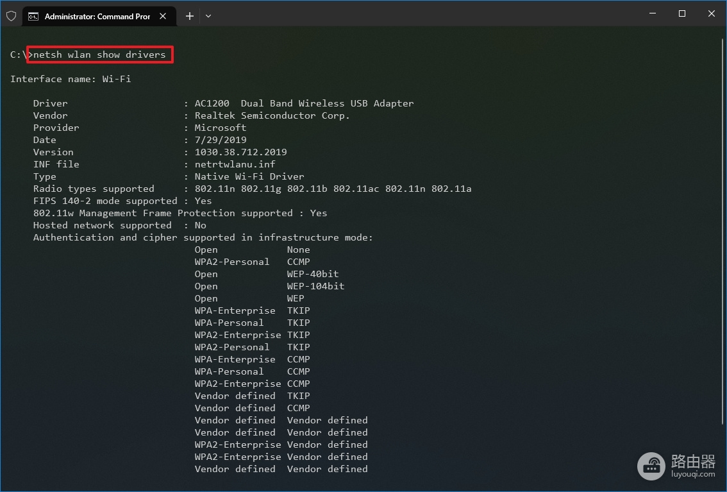Click the 'WPA-Enterprise' TKIP row
The image size is (727, 492).
[252, 310]
